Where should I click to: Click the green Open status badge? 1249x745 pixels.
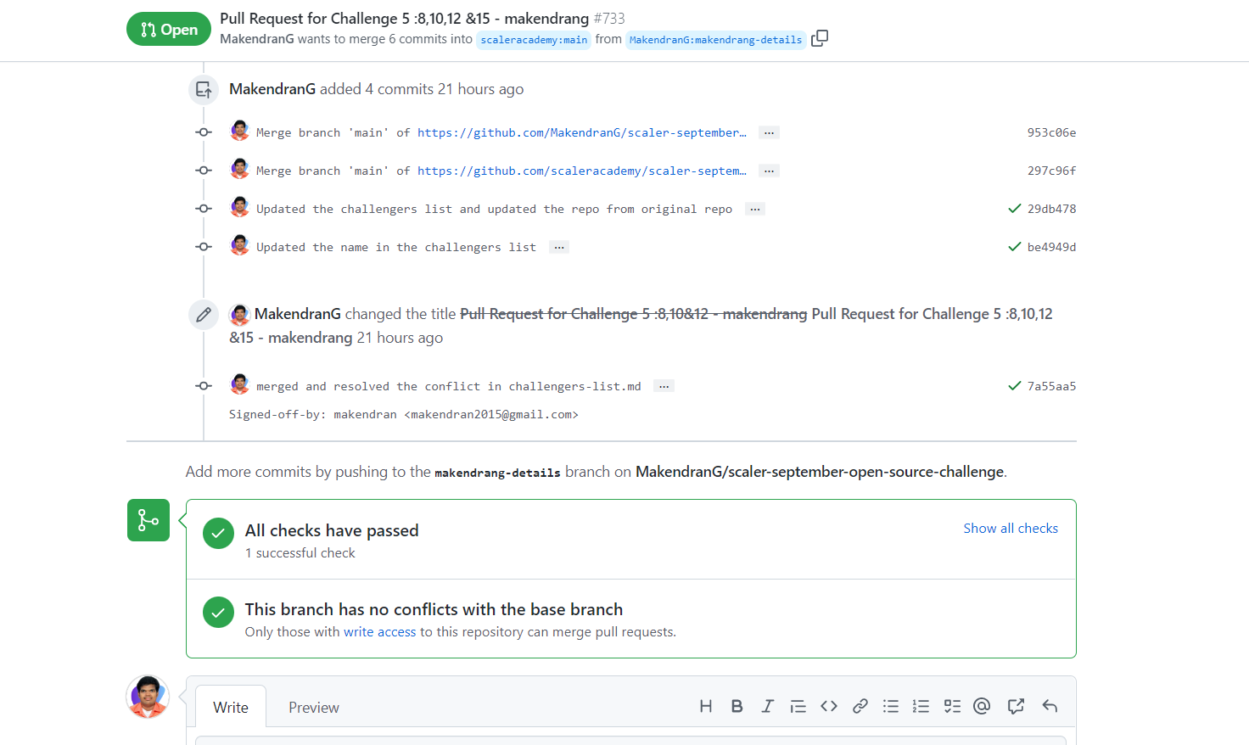coord(169,29)
